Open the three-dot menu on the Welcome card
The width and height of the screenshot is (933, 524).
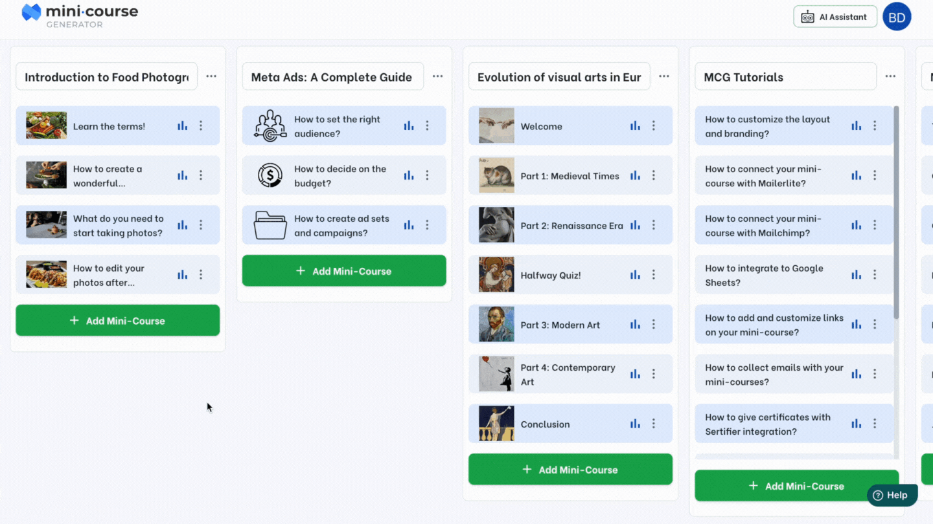pos(654,126)
